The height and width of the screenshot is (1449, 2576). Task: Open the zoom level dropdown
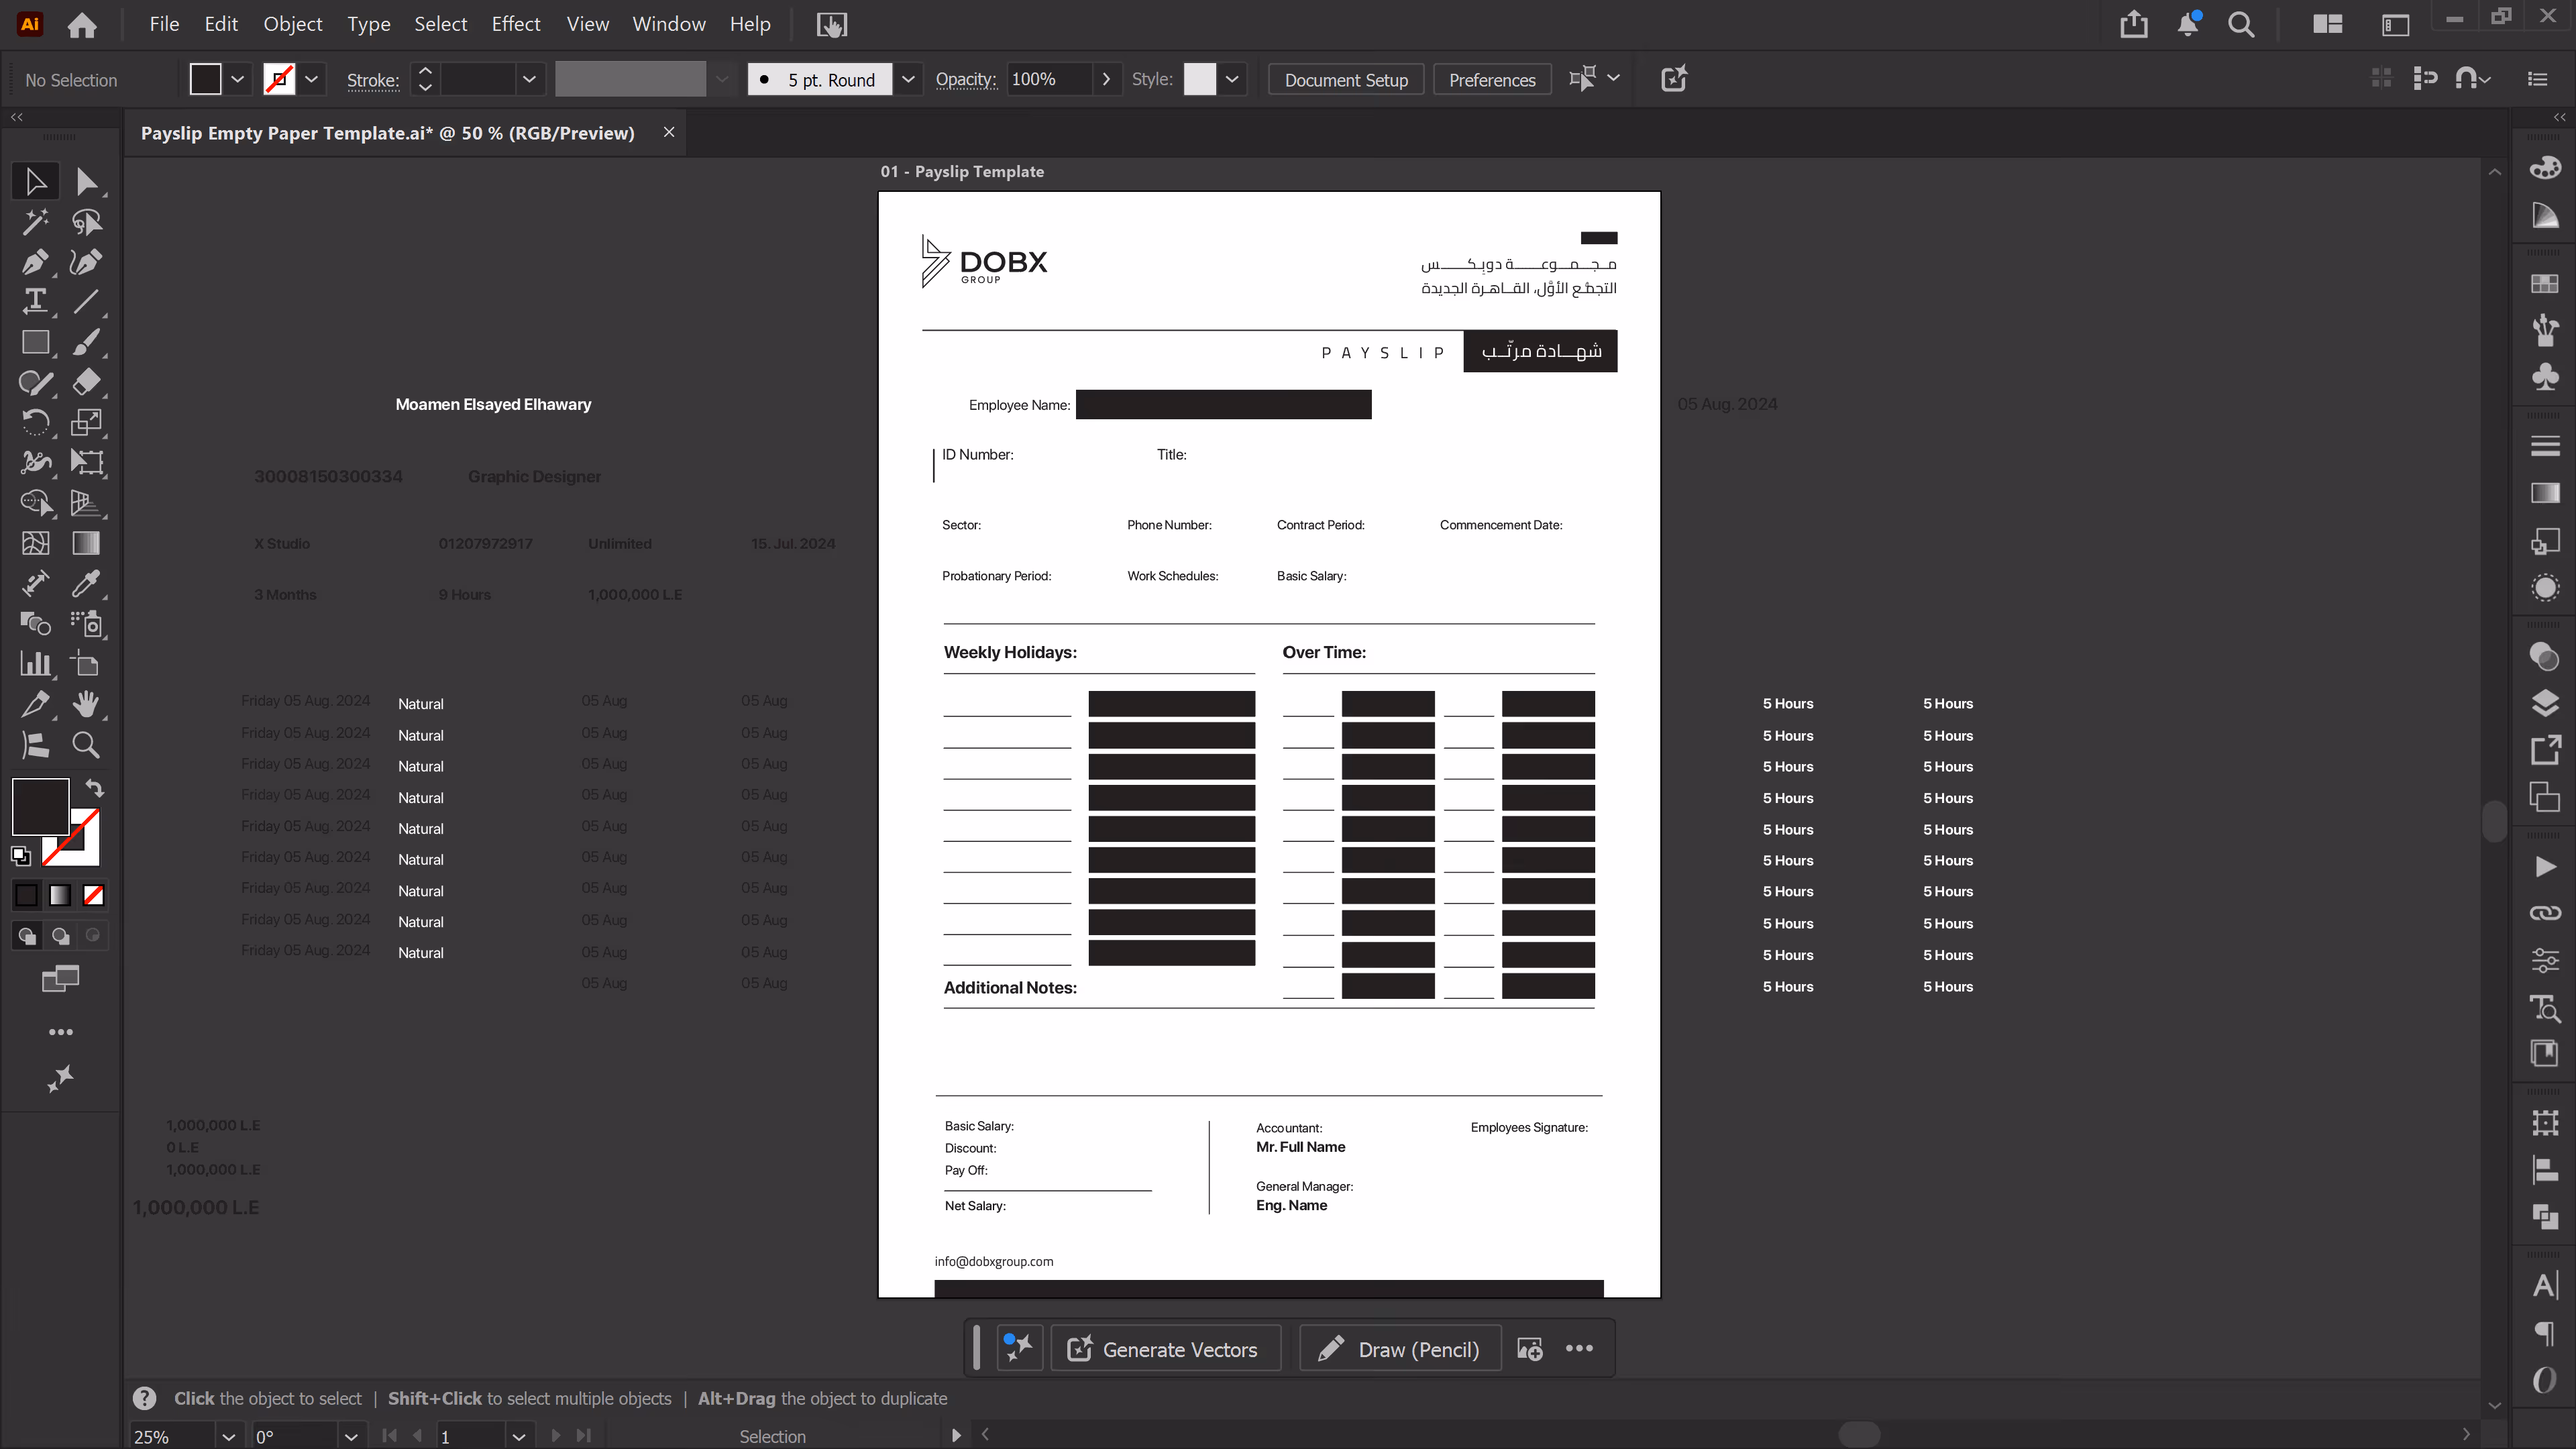[x=228, y=1437]
